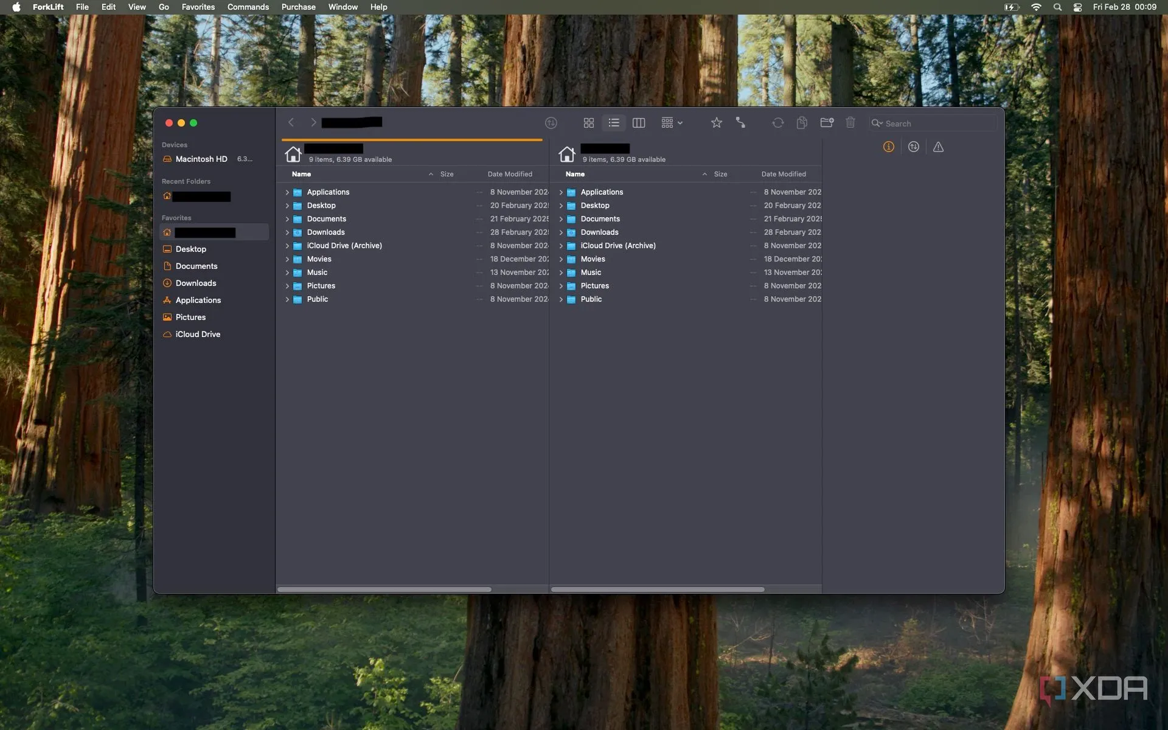Image resolution: width=1168 pixels, height=730 pixels.
Task: Click the Favorites star toolbar icon
Action: [716, 123]
